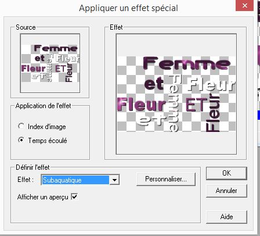The image size is (260, 236).
Task: Confirm with the OK button
Action: [x=226, y=173]
